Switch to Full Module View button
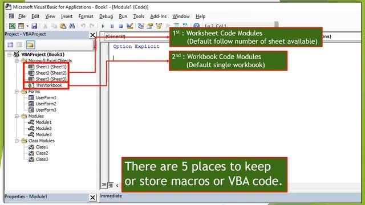365x205 pixels. tap(110, 185)
